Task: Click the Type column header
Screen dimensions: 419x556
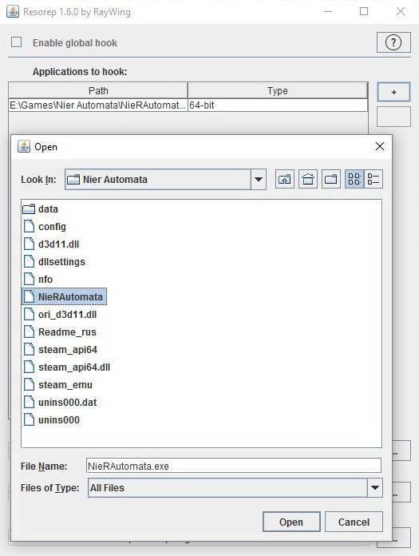Action: click(x=277, y=91)
